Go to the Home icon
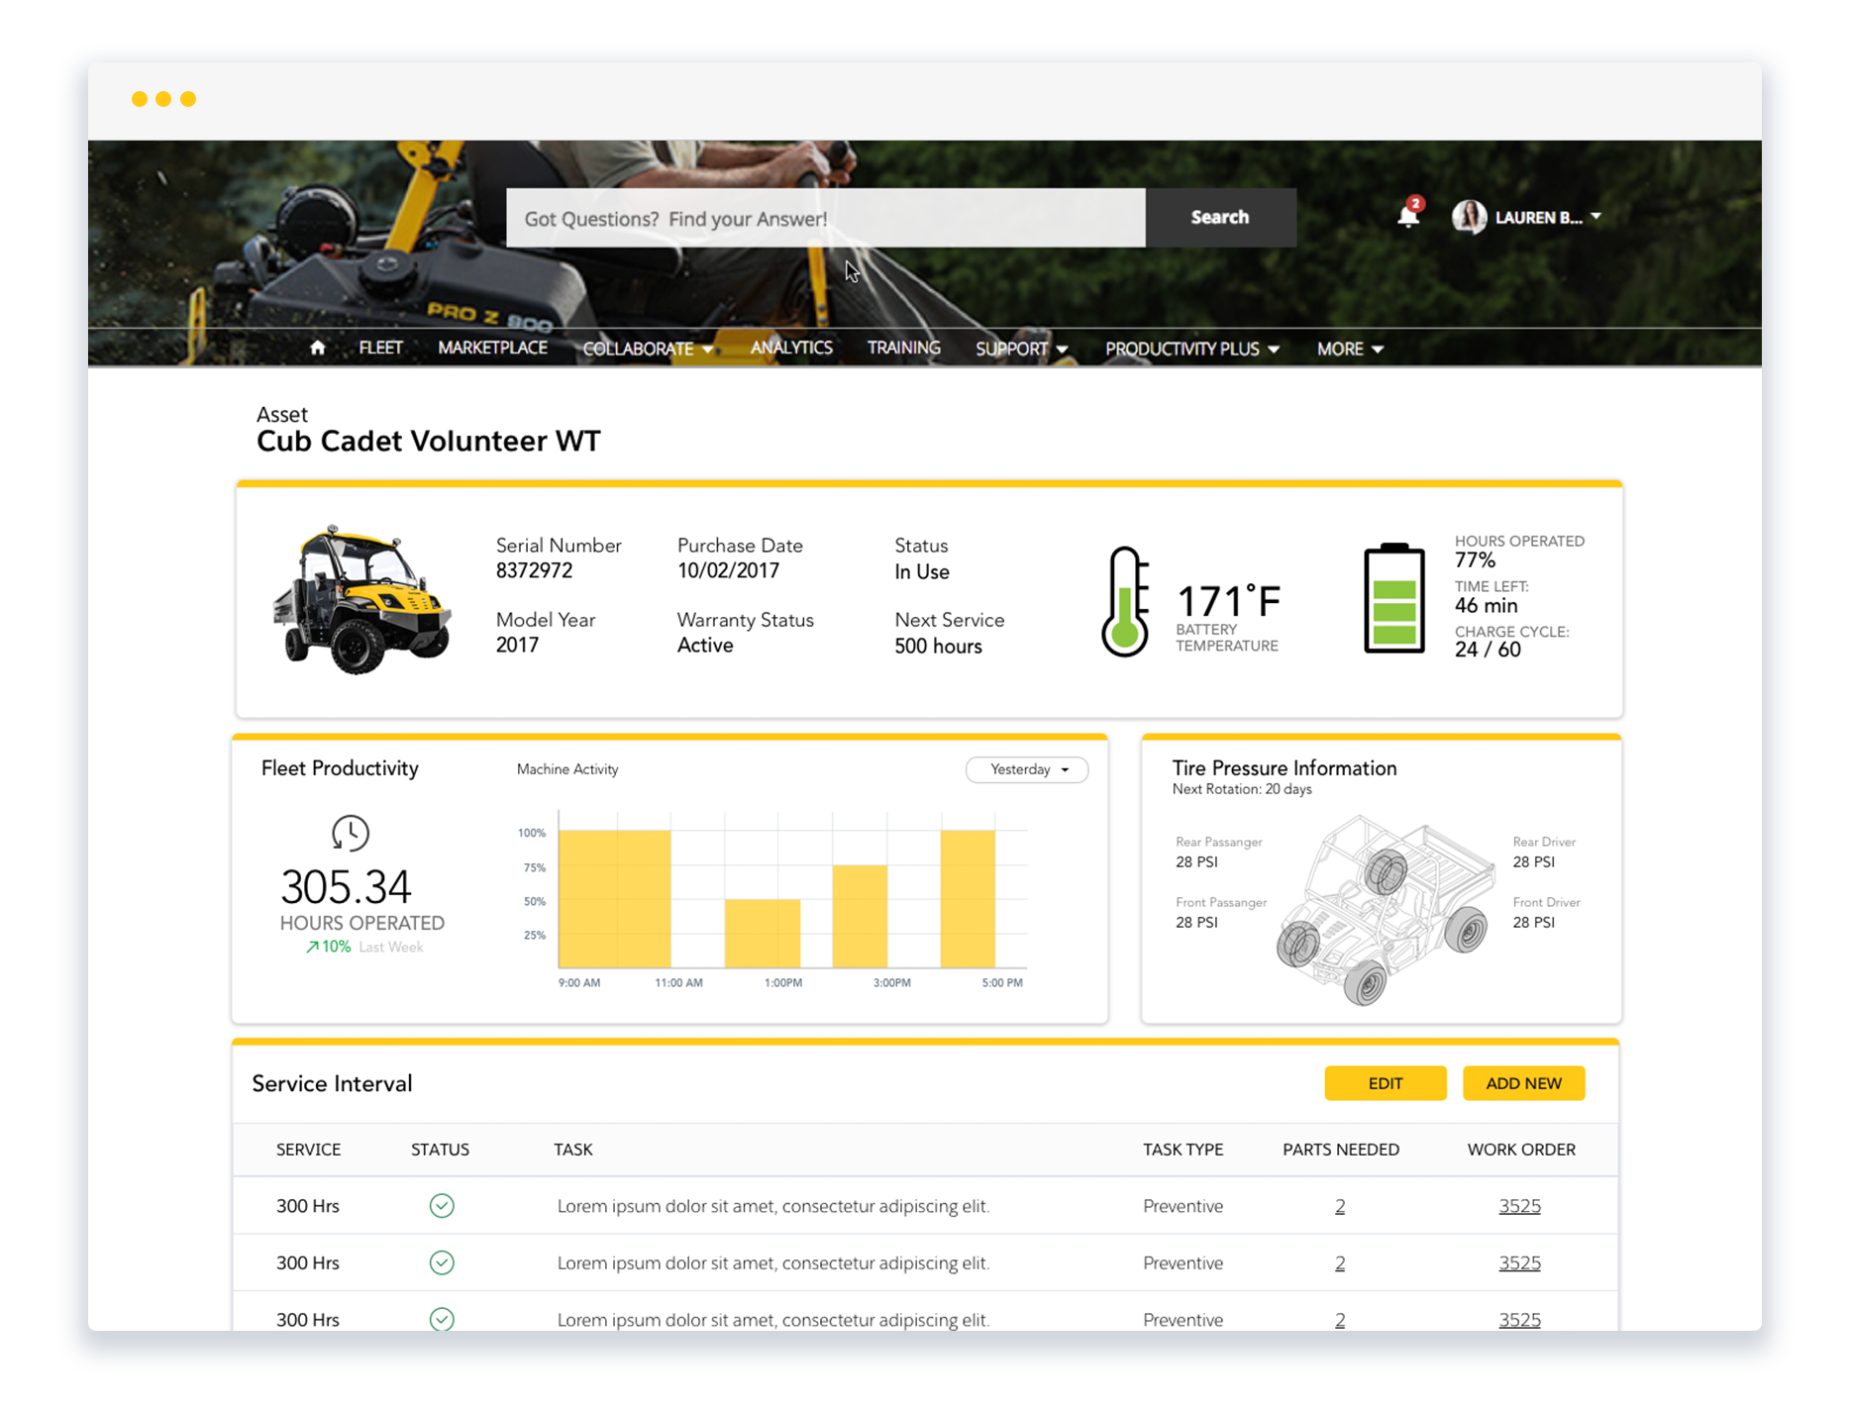Image resolution: width=1849 pixels, height=1408 pixels. [317, 348]
